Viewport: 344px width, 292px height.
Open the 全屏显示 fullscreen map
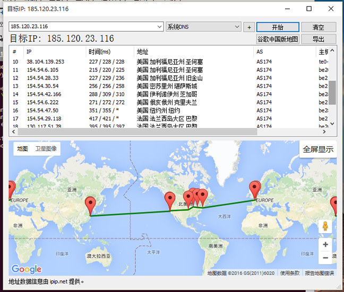point(318,149)
